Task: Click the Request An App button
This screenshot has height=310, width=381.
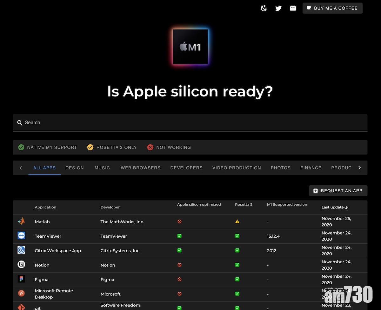Action: tap(338, 191)
